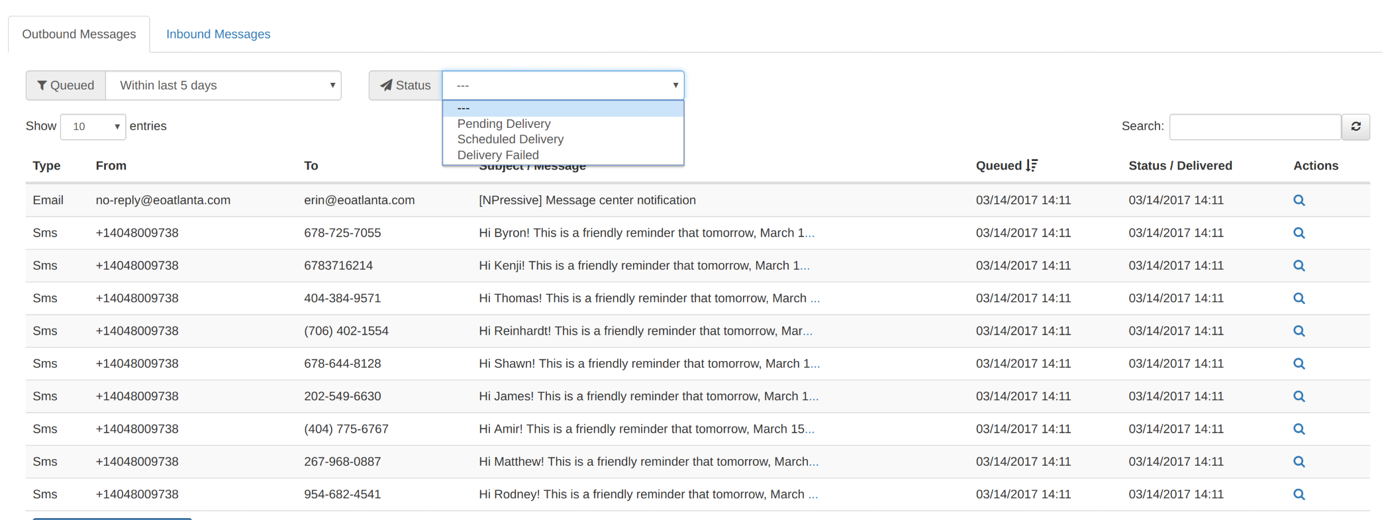Select Delivery Failed status option
The height and width of the screenshot is (520, 1382).
563,155
